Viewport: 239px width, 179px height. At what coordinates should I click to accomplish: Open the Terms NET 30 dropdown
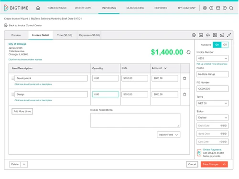(212, 103)
